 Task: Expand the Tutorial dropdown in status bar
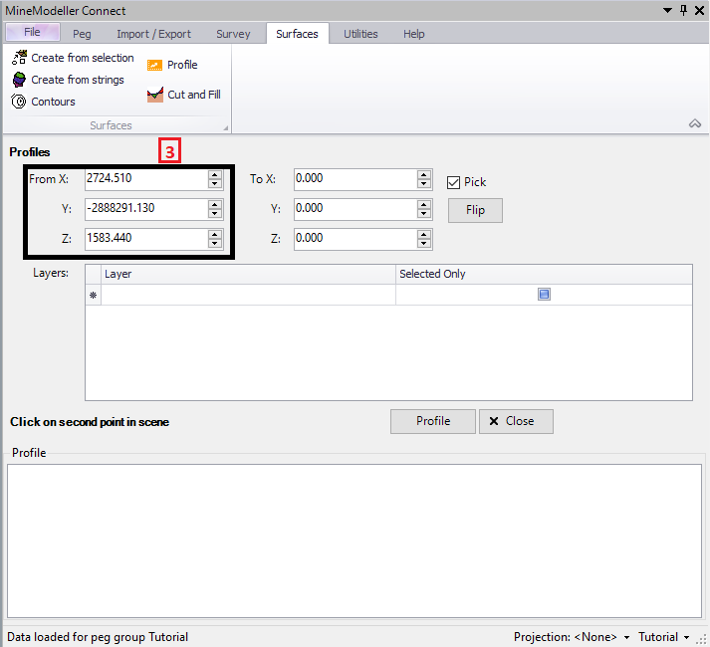click(686, 637)
